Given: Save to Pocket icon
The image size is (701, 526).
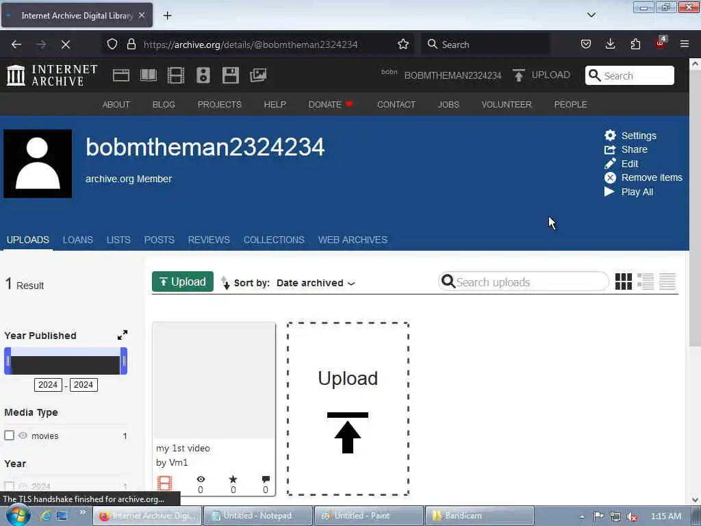Looking at the screenshot, I should (586, 44).
